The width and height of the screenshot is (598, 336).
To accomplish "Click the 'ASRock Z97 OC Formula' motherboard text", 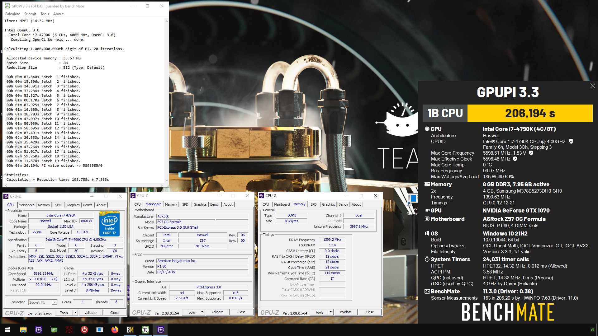I will point(514,219).
